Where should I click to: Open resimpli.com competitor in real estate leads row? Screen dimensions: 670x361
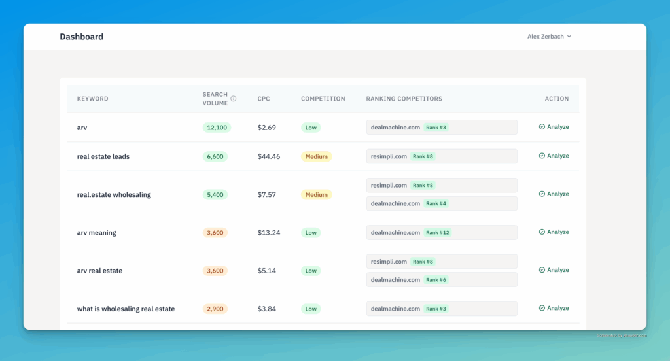point(441,157)
